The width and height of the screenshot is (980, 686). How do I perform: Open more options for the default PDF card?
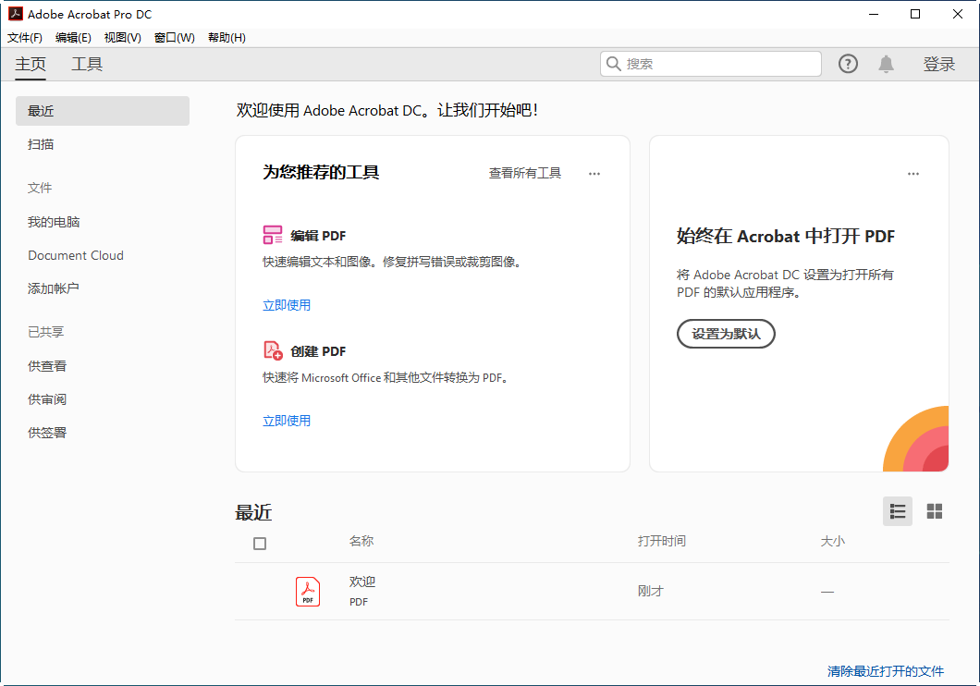point(913,174)
